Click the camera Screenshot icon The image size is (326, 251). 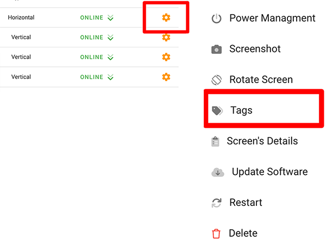(217, 49)
